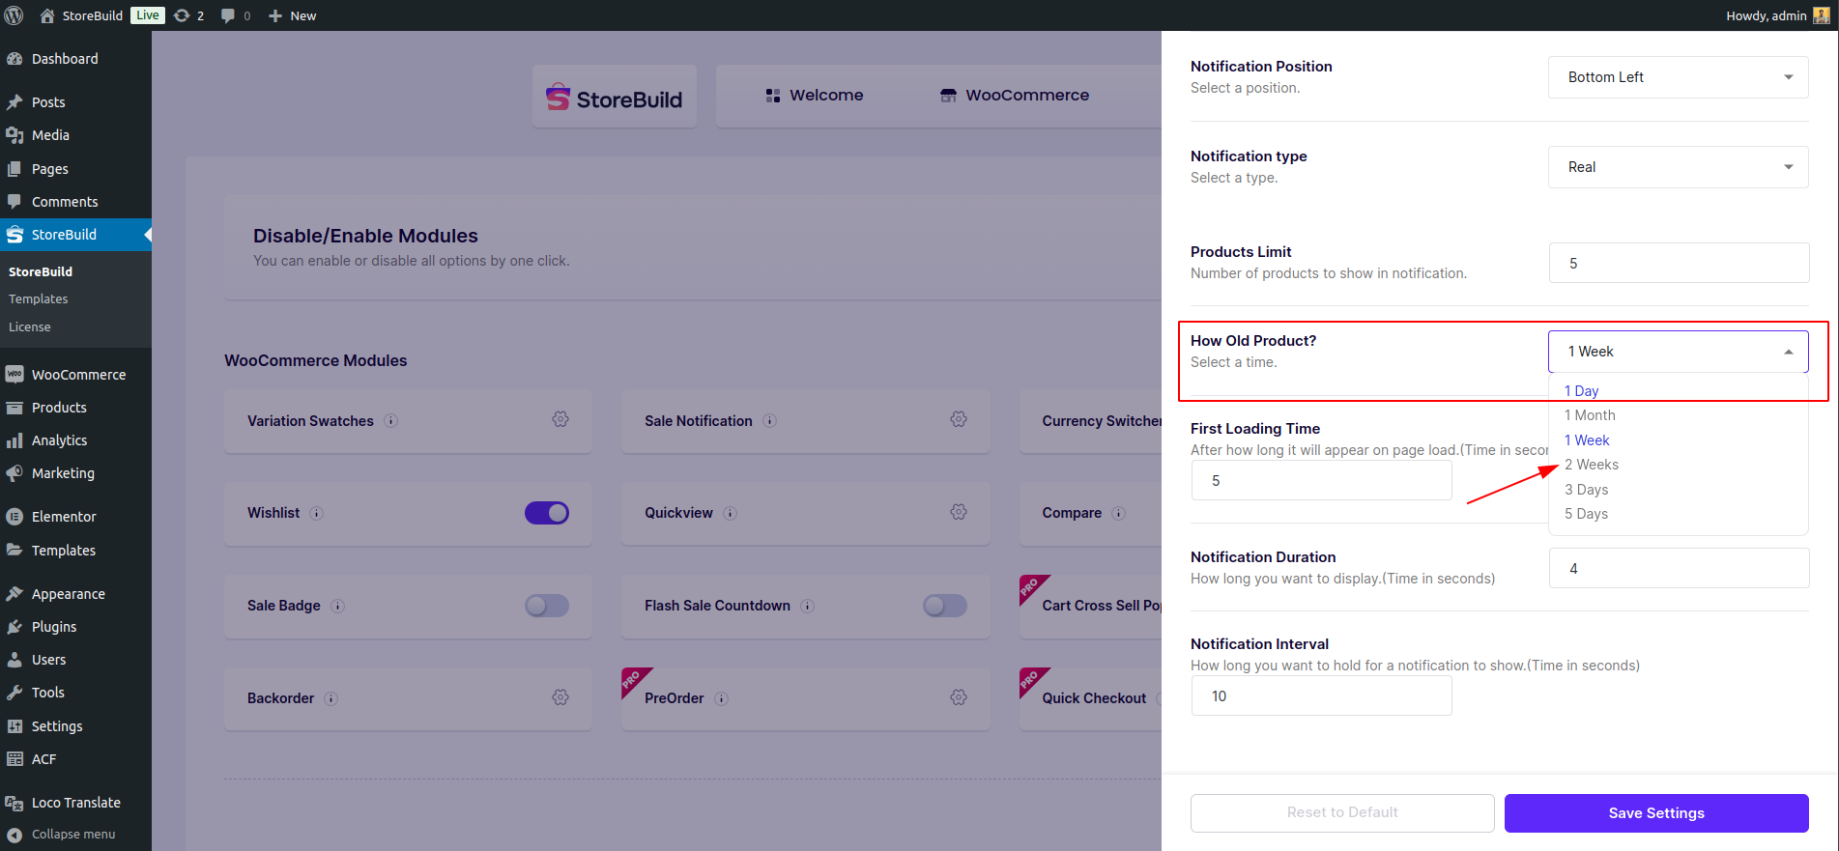Switch to the WooCommerce tab
This screenshot has height=851, width=1839.
tap(1015, 96)
